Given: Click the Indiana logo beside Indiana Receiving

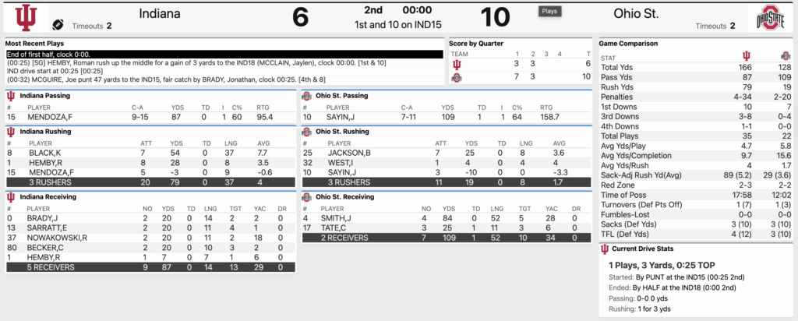Looking at the screenshot, I should pos(11,197).
